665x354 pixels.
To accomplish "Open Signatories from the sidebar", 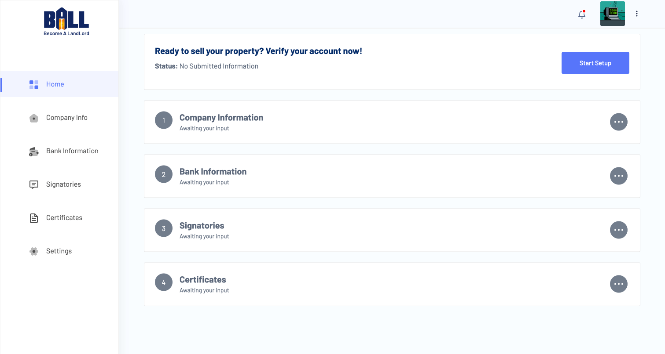I will tap(63, 184).
